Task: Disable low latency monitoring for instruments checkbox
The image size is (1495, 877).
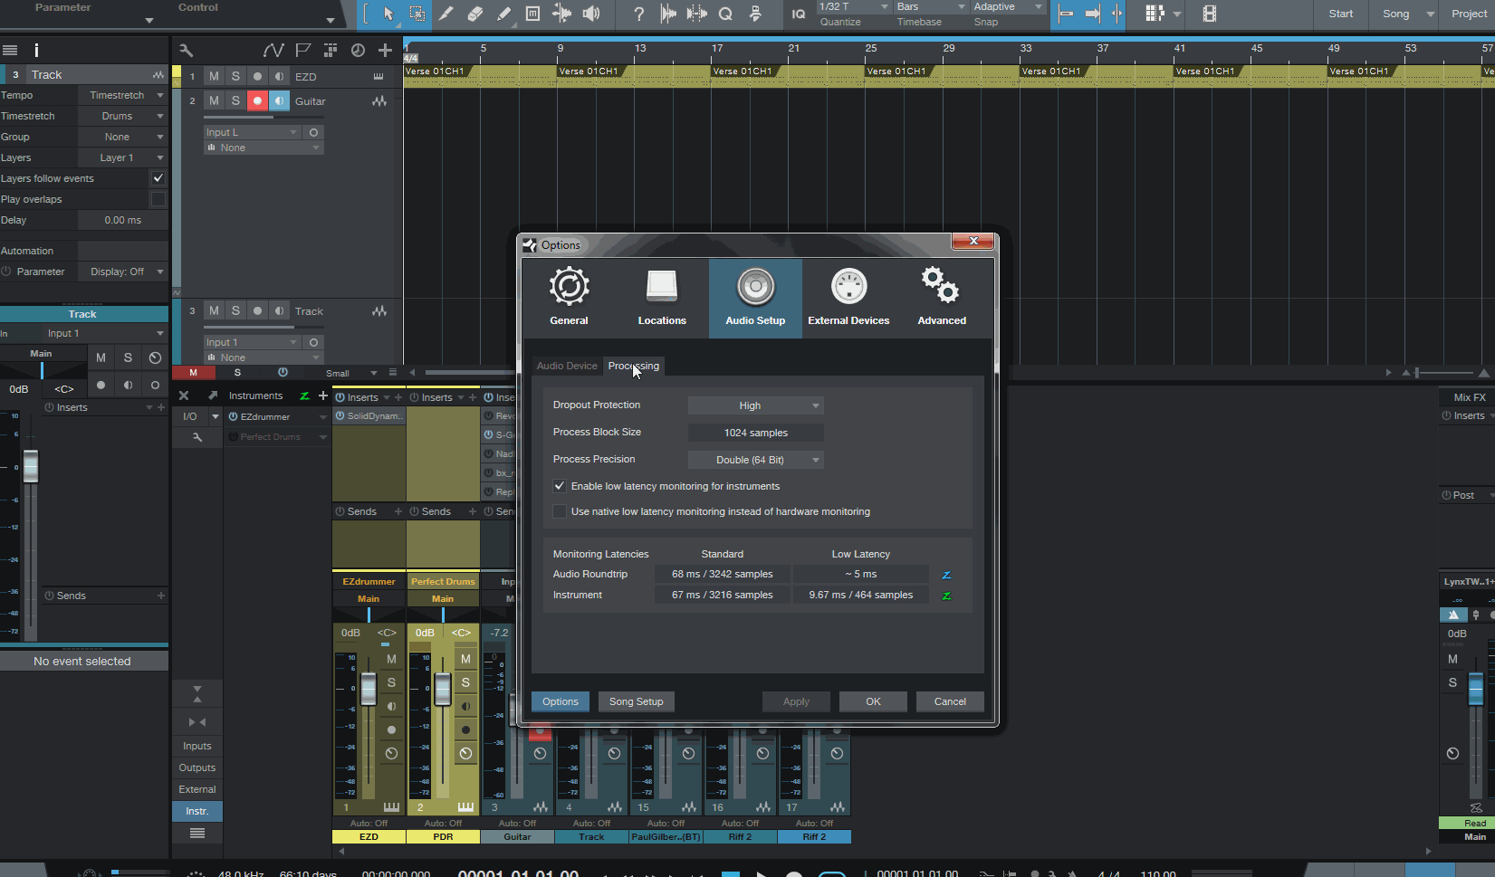Action: pos(560,486)
